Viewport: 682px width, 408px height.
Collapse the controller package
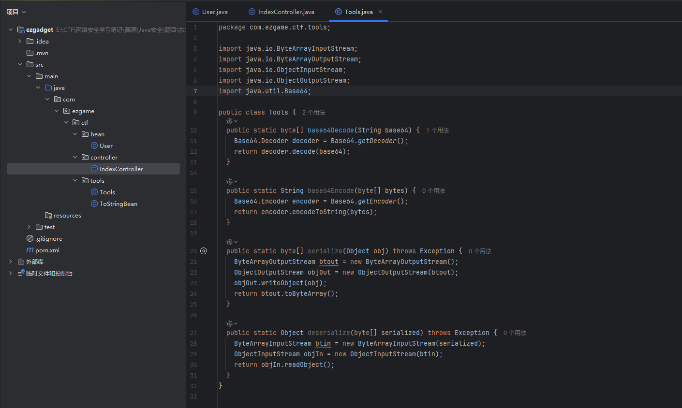(x=75, y=158)
